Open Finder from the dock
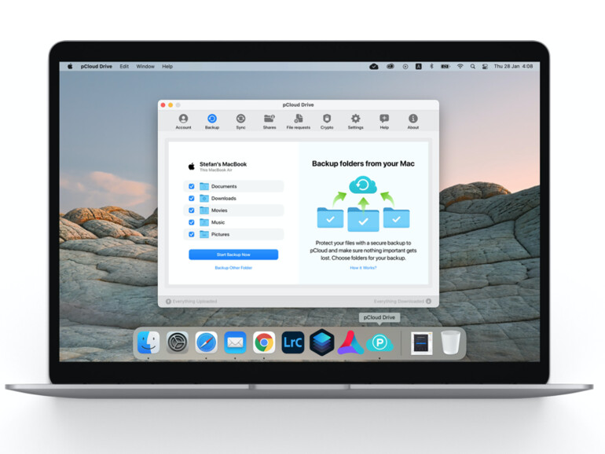Image resolution: width=605 pixels, height=454 pixels. coord(148,342)
